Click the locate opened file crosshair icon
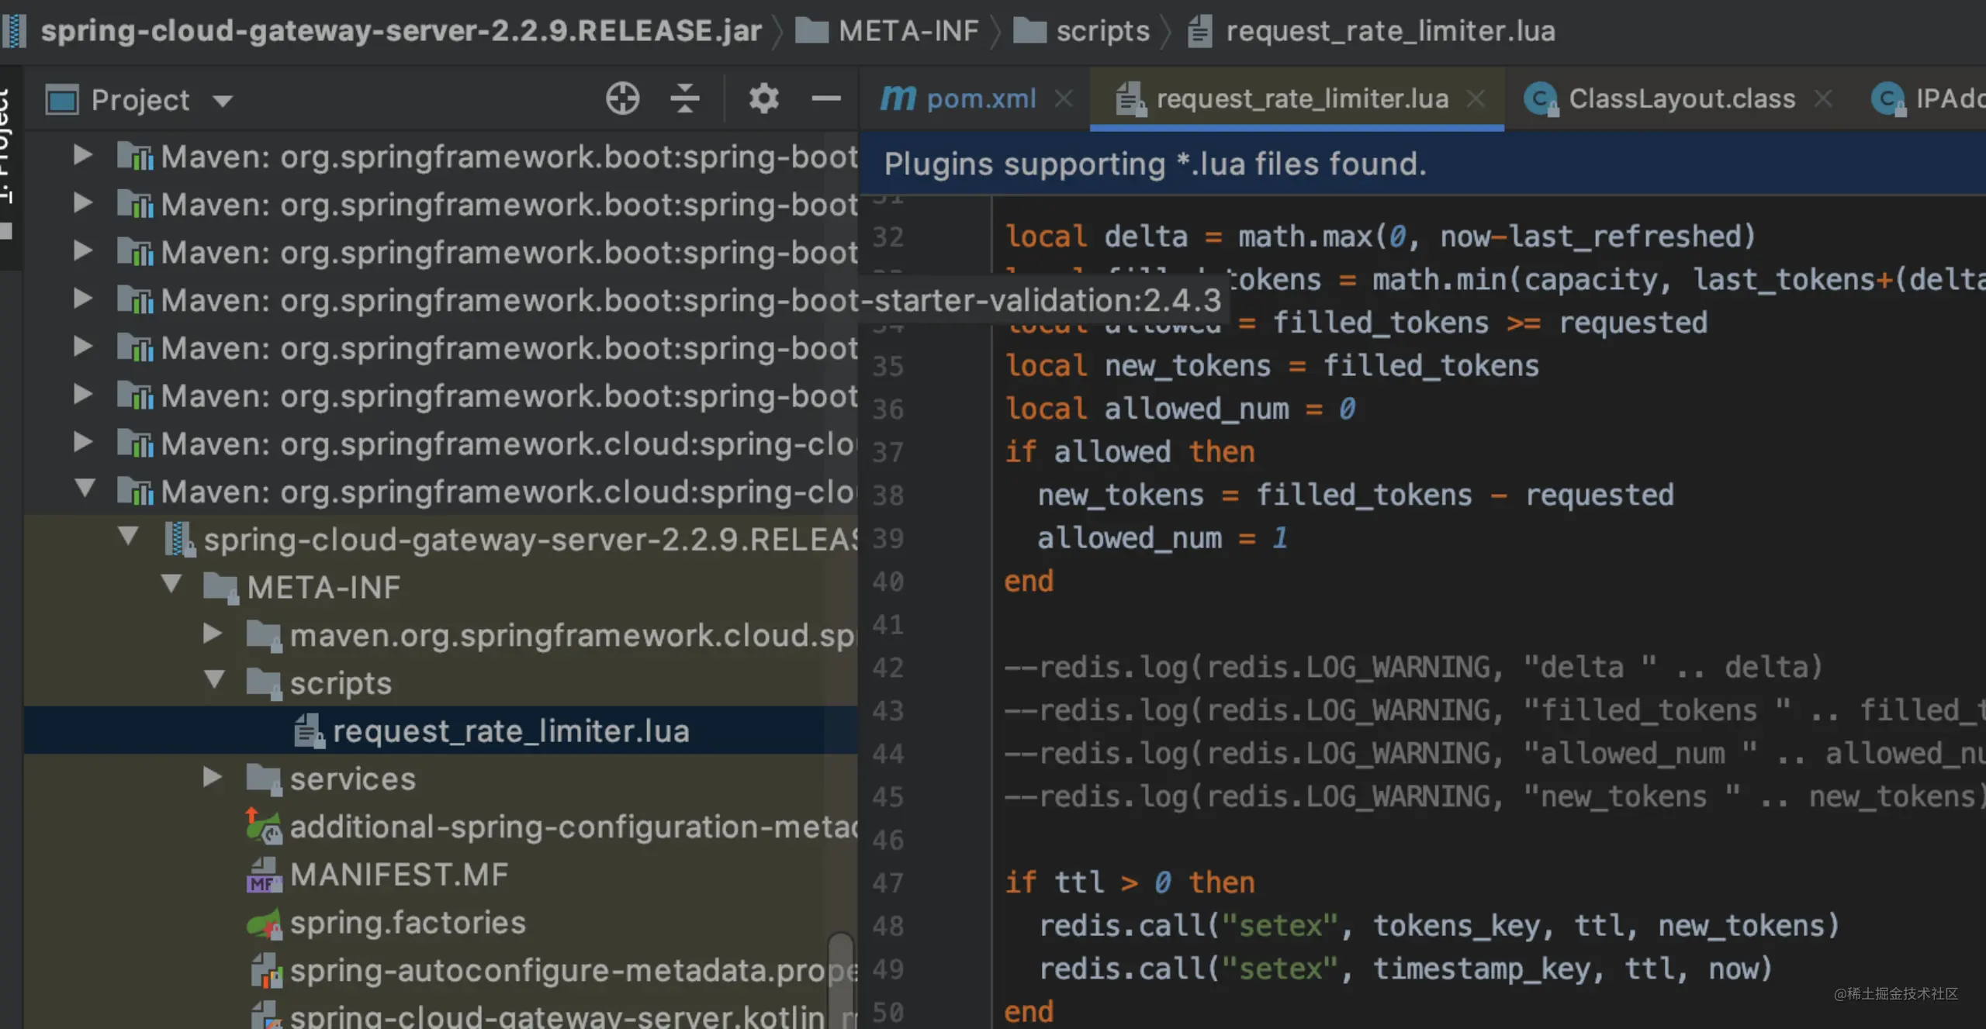Viewport: 1986px width, 1029px height. click(x=622, y=99)
